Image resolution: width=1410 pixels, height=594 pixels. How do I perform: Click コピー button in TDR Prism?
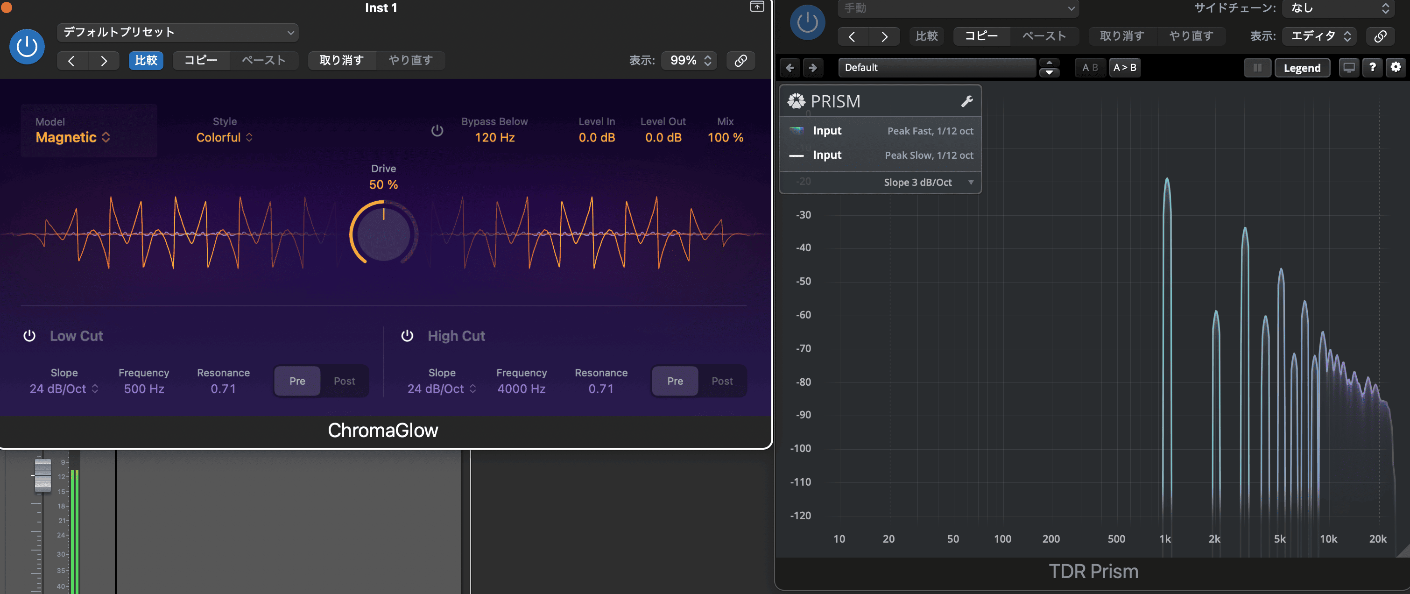click(981, 36)
